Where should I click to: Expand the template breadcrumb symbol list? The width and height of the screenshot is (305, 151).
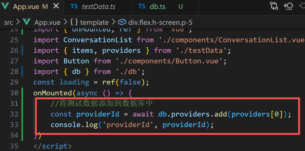pyautogui.click(x=94, y=23)
